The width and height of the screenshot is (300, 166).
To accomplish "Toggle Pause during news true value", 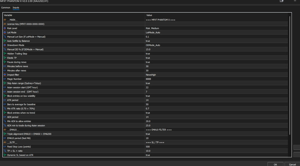I will [x=216, y=62].
